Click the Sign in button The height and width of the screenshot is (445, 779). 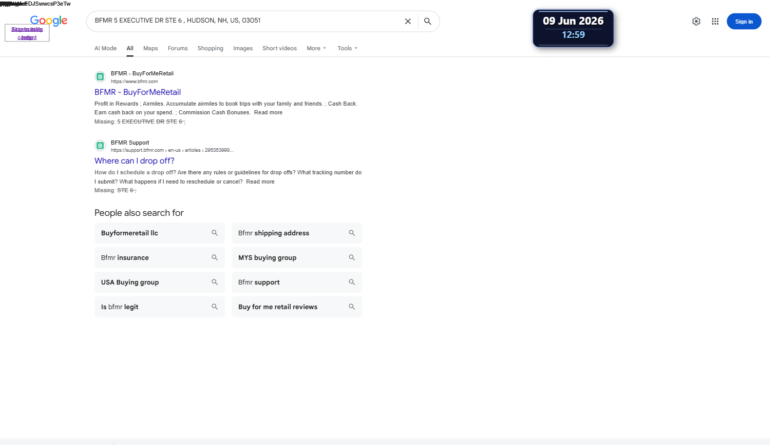[x=744, y=22]
